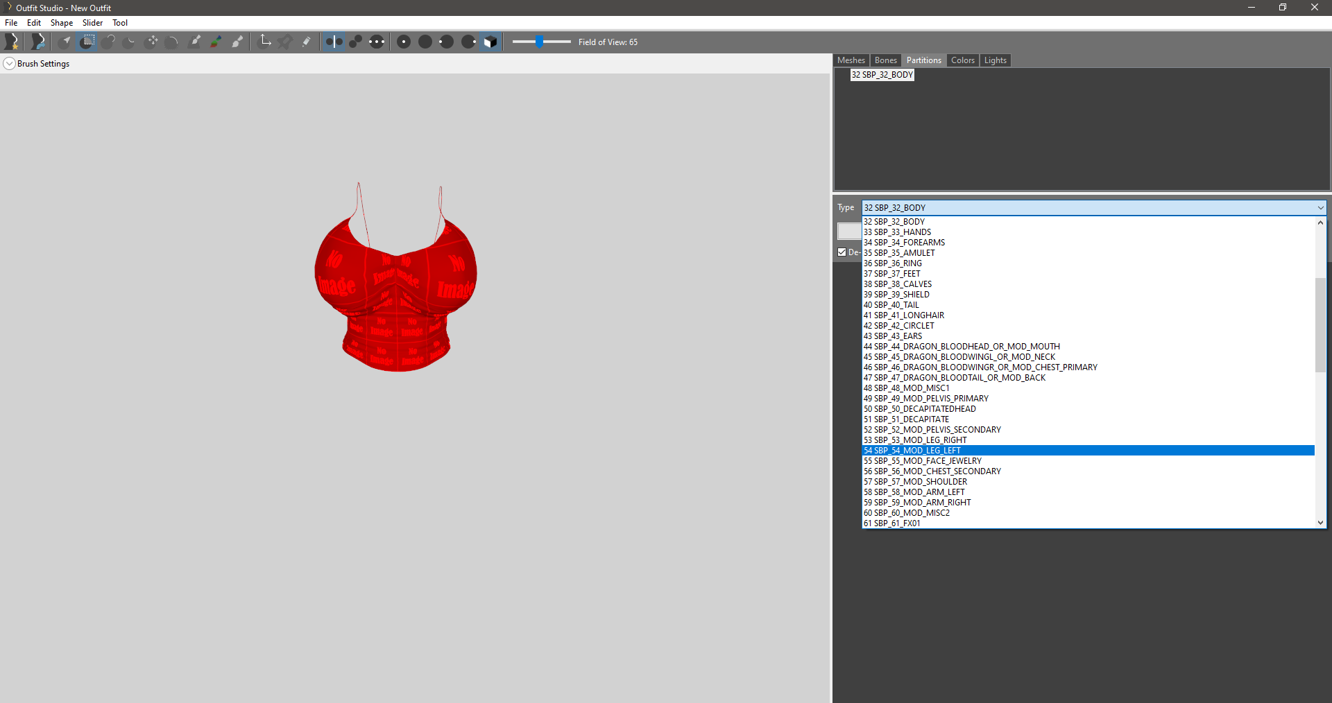Open the Edit menu
This screenshot has height=703, width=1332.
[34, 23]
